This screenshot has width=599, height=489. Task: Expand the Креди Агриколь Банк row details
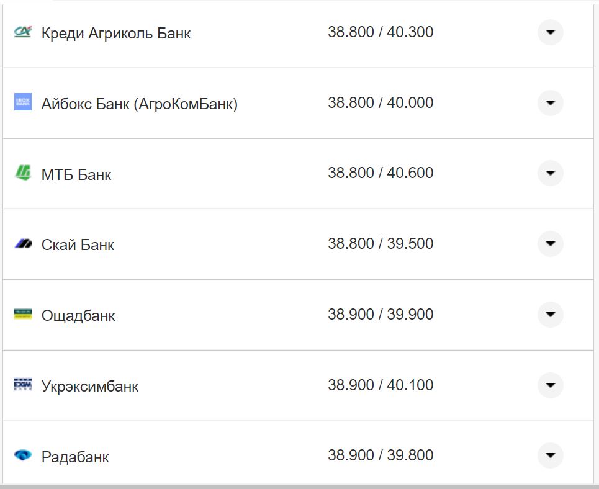(550, 32)
